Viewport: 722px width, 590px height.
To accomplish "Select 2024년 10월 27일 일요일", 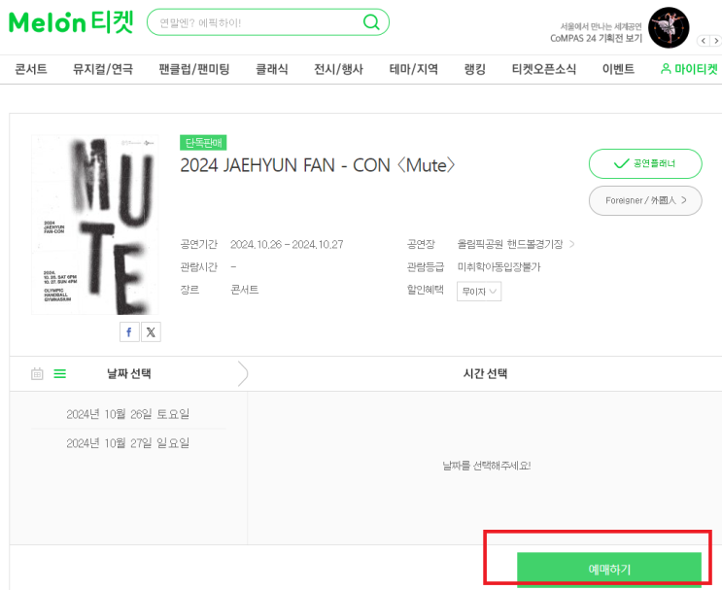I will (x=127, y=443).
